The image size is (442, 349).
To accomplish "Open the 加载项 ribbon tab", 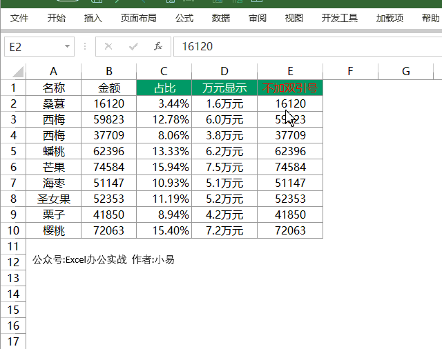I will coord(390,19).
